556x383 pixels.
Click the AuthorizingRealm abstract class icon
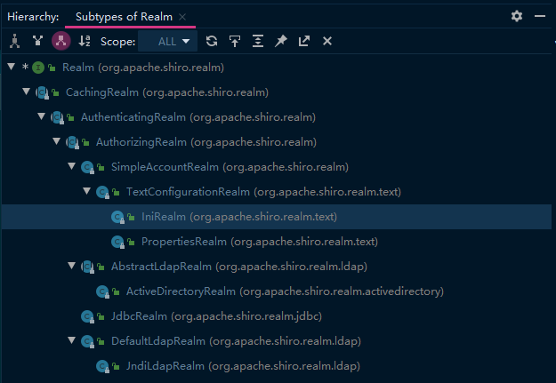click(72, 142)
